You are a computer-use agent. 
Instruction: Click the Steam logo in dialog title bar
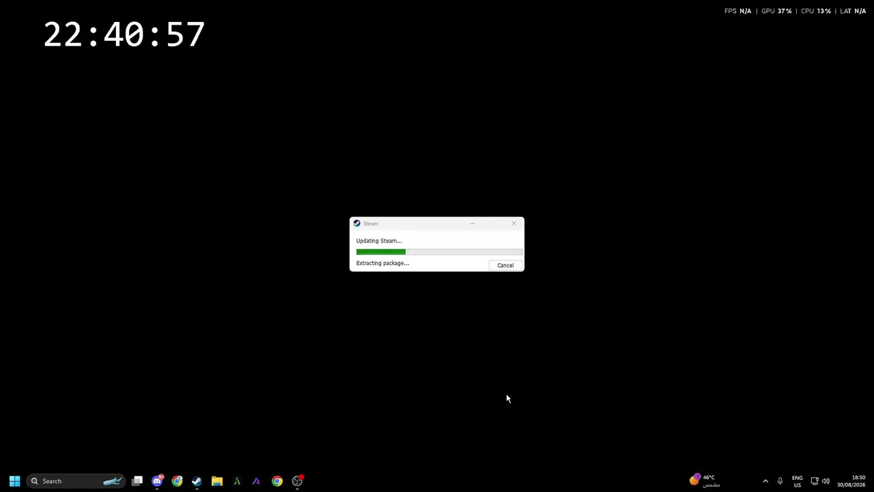coord(356,223)
